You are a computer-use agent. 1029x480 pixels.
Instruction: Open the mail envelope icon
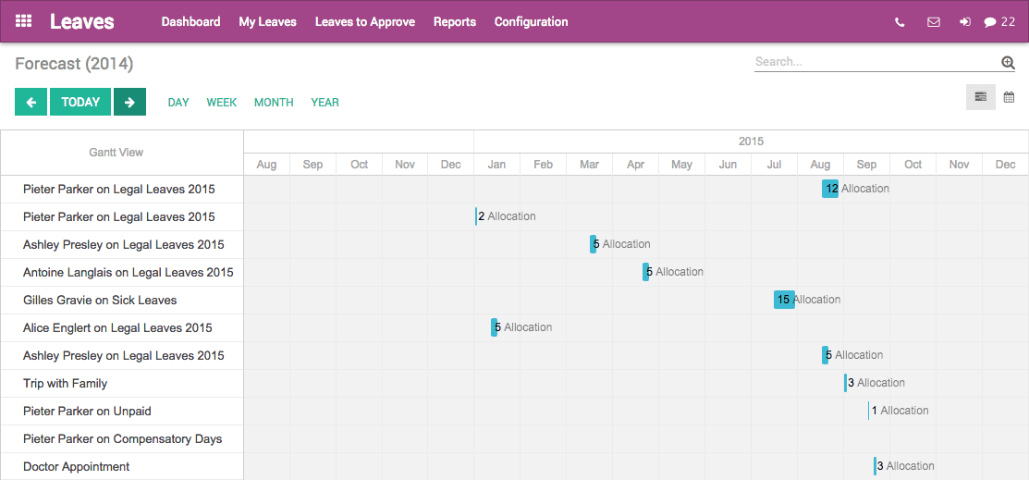tap(933, 22)
